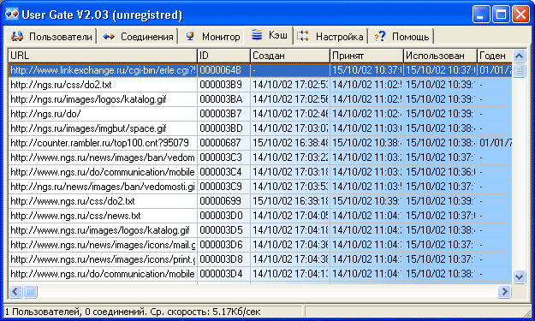The width and height of the screenshot is (535, 321).
Task: Click the horizontal scrollbar left arrow
Action: click(x=15, y=291)
